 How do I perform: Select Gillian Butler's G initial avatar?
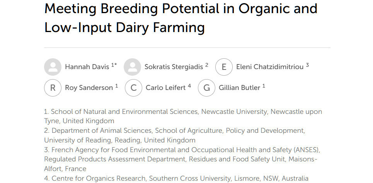pos(206,88)
